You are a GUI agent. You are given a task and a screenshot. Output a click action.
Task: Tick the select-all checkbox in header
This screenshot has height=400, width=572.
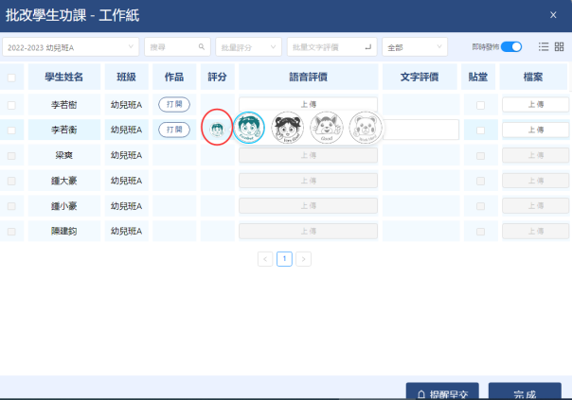[x=11, y=78]
